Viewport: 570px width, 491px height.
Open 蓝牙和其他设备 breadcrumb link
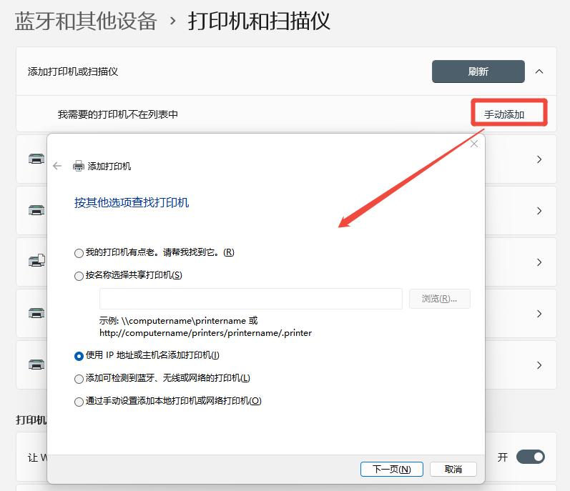(x=86, y=21)
